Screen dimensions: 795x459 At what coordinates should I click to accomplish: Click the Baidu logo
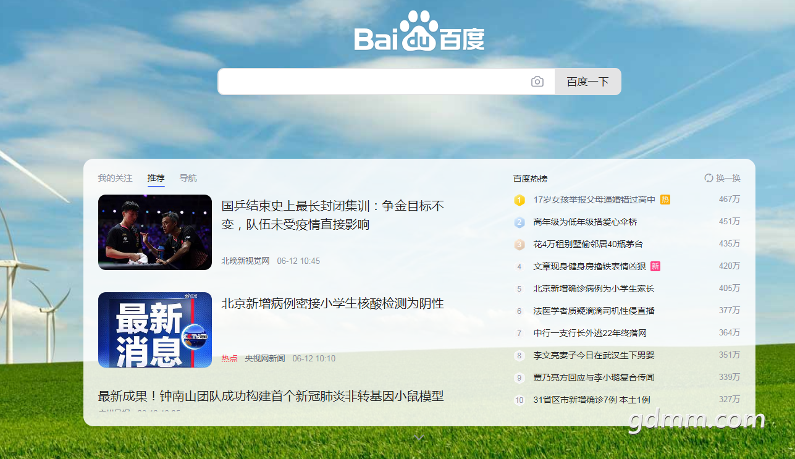click(419, 31)
